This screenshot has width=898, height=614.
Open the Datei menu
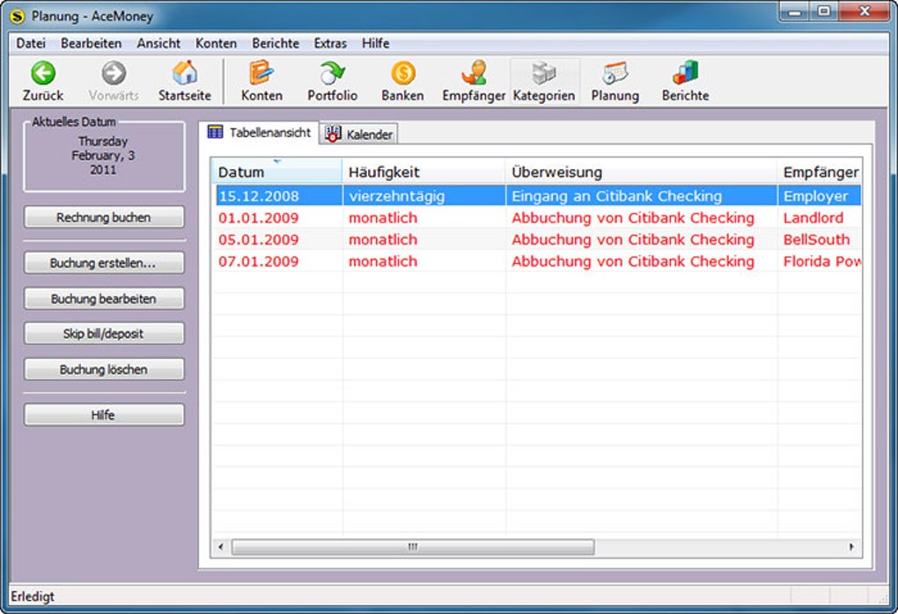(x=32, y=42)
